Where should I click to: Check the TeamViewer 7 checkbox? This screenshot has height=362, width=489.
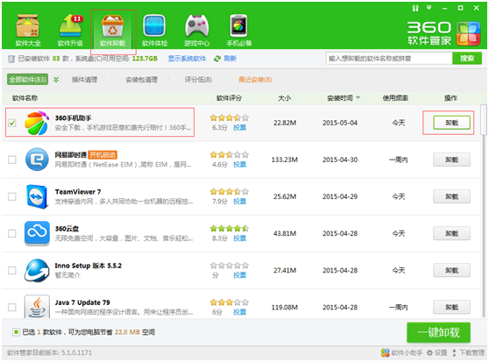12,196
